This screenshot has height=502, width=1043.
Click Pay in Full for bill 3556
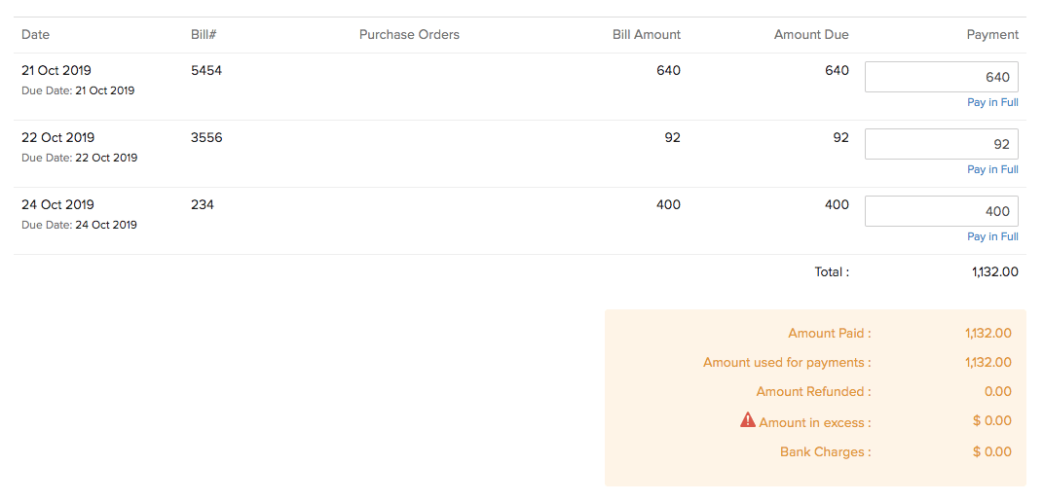pos(992,169)
